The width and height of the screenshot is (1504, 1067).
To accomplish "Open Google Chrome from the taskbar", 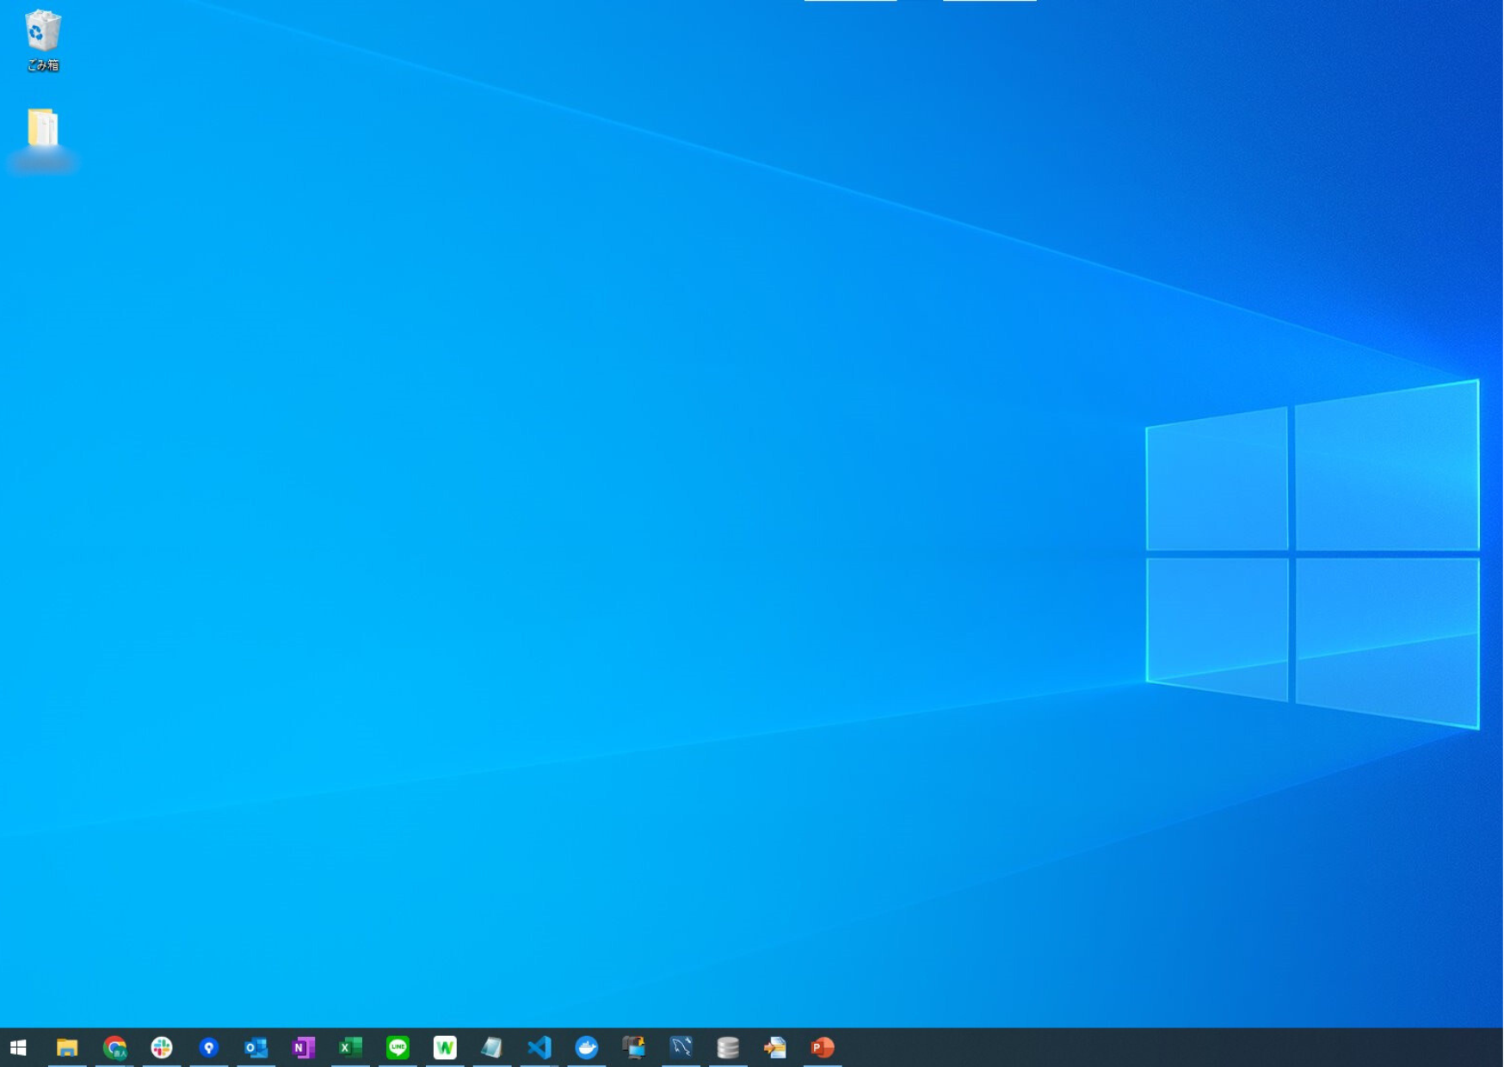I will point(114,1047).
